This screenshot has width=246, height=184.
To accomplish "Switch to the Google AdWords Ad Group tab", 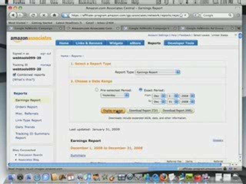I will (x=207, y=28).
